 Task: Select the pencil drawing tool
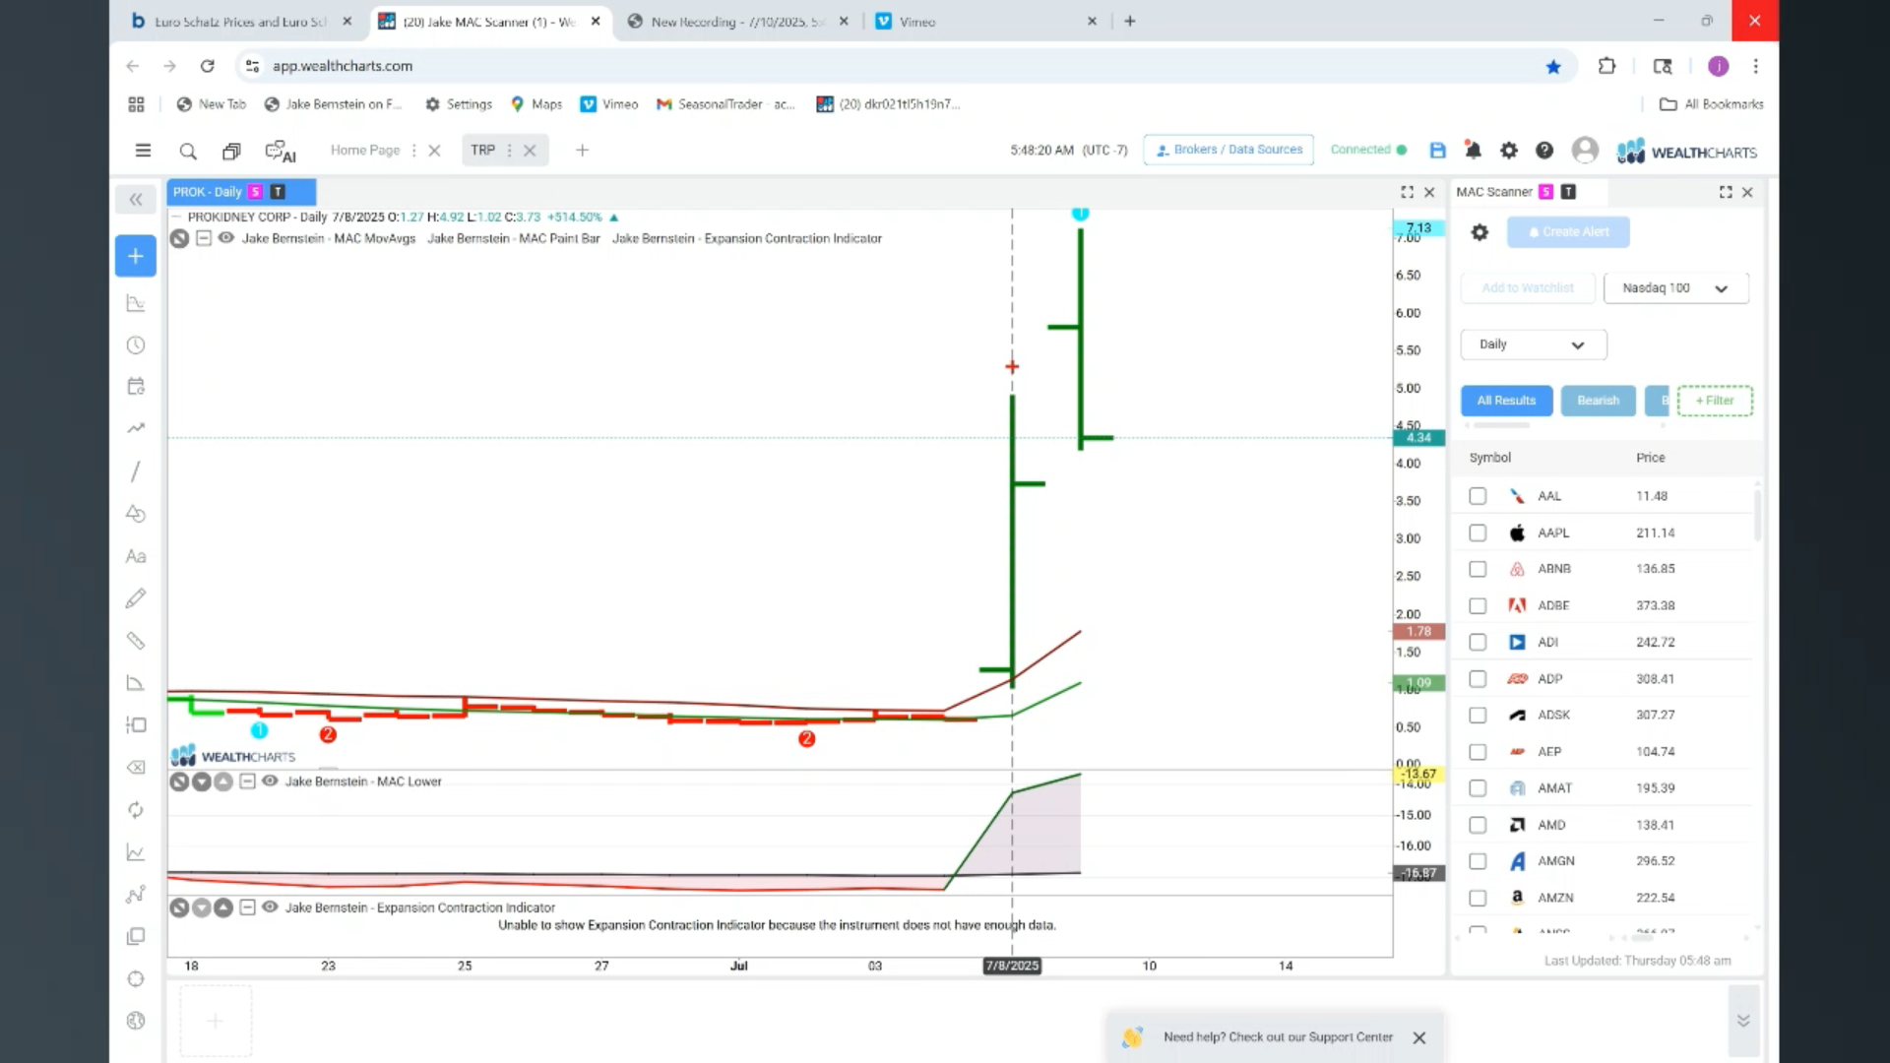tap(136, 597)
